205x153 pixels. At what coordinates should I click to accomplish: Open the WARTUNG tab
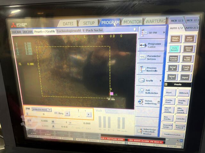pyautogui.click(x=156, y=21)
